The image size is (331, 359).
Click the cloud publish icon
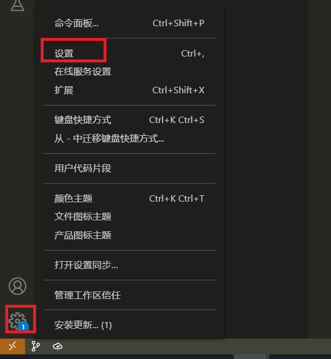[x=58, y=346]
